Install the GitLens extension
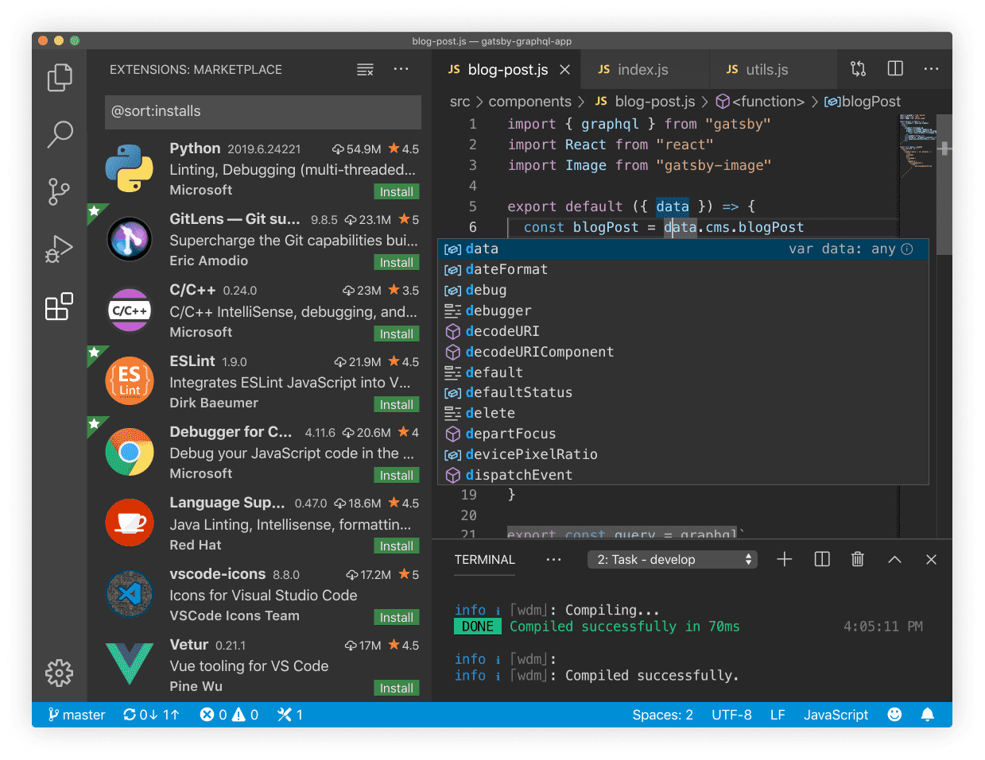The width and height of the screenshot is (985, 760). pyautogui.click(x=396, y=262)
